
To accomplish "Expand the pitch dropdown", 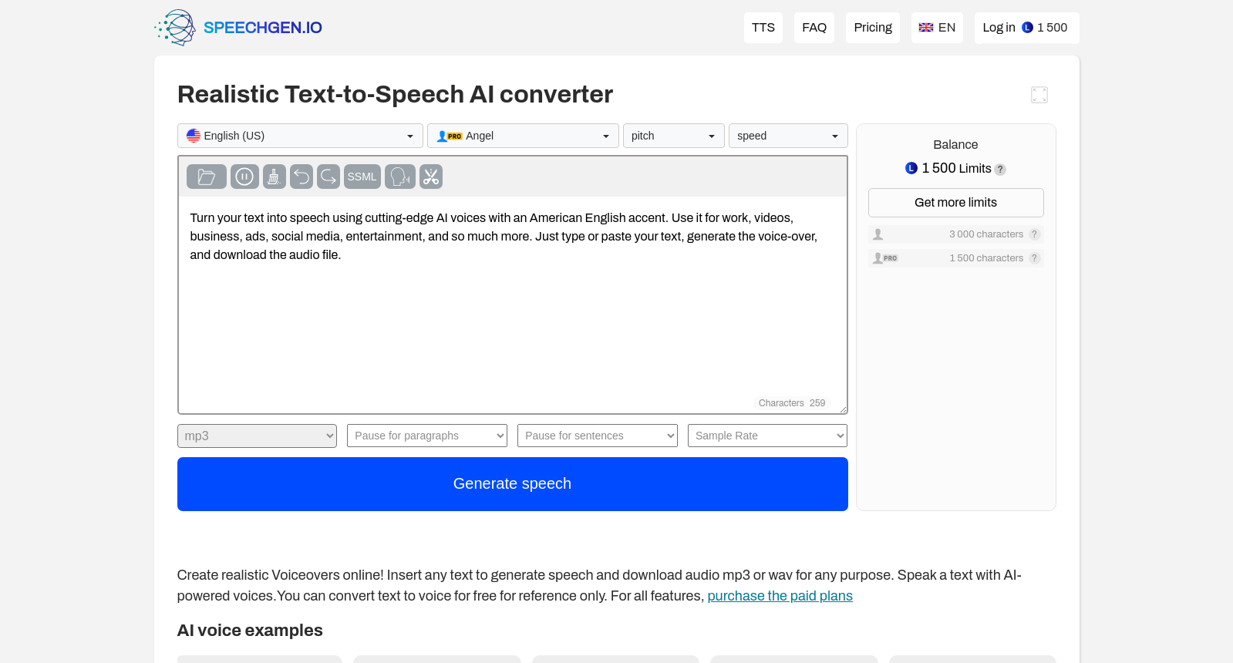I will click(674, 136).
